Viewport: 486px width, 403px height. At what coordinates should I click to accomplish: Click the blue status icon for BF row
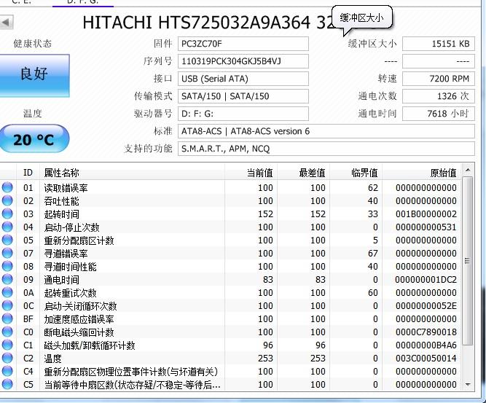7,318
